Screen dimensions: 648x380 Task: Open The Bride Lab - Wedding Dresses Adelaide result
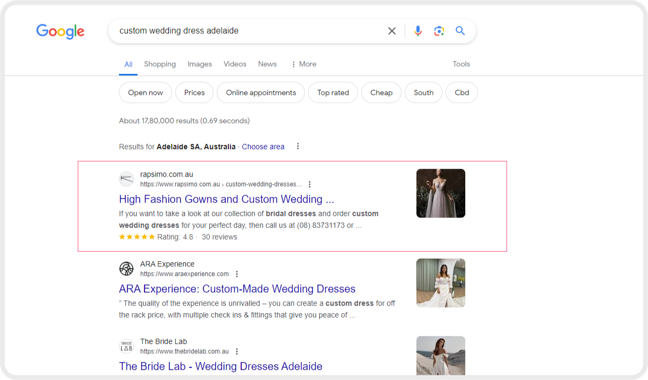tap(220, 366)
